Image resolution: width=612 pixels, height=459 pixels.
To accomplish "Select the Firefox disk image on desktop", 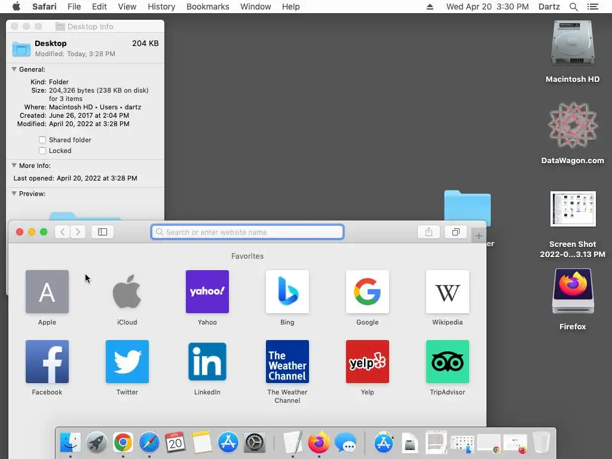I will click(573, 291).
